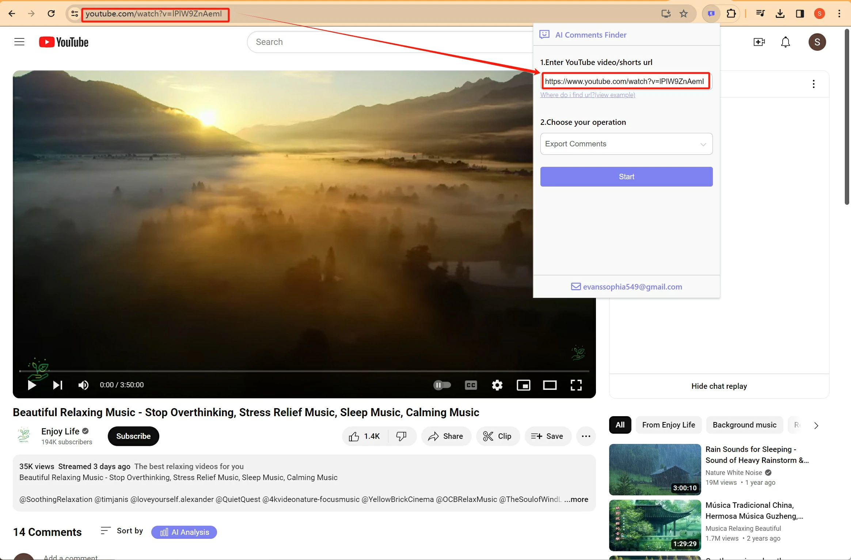Viewport: 851px width, 560px height.
Task: Open Música Tradicional China video thumbnail
Action: [x=655, y=525]
